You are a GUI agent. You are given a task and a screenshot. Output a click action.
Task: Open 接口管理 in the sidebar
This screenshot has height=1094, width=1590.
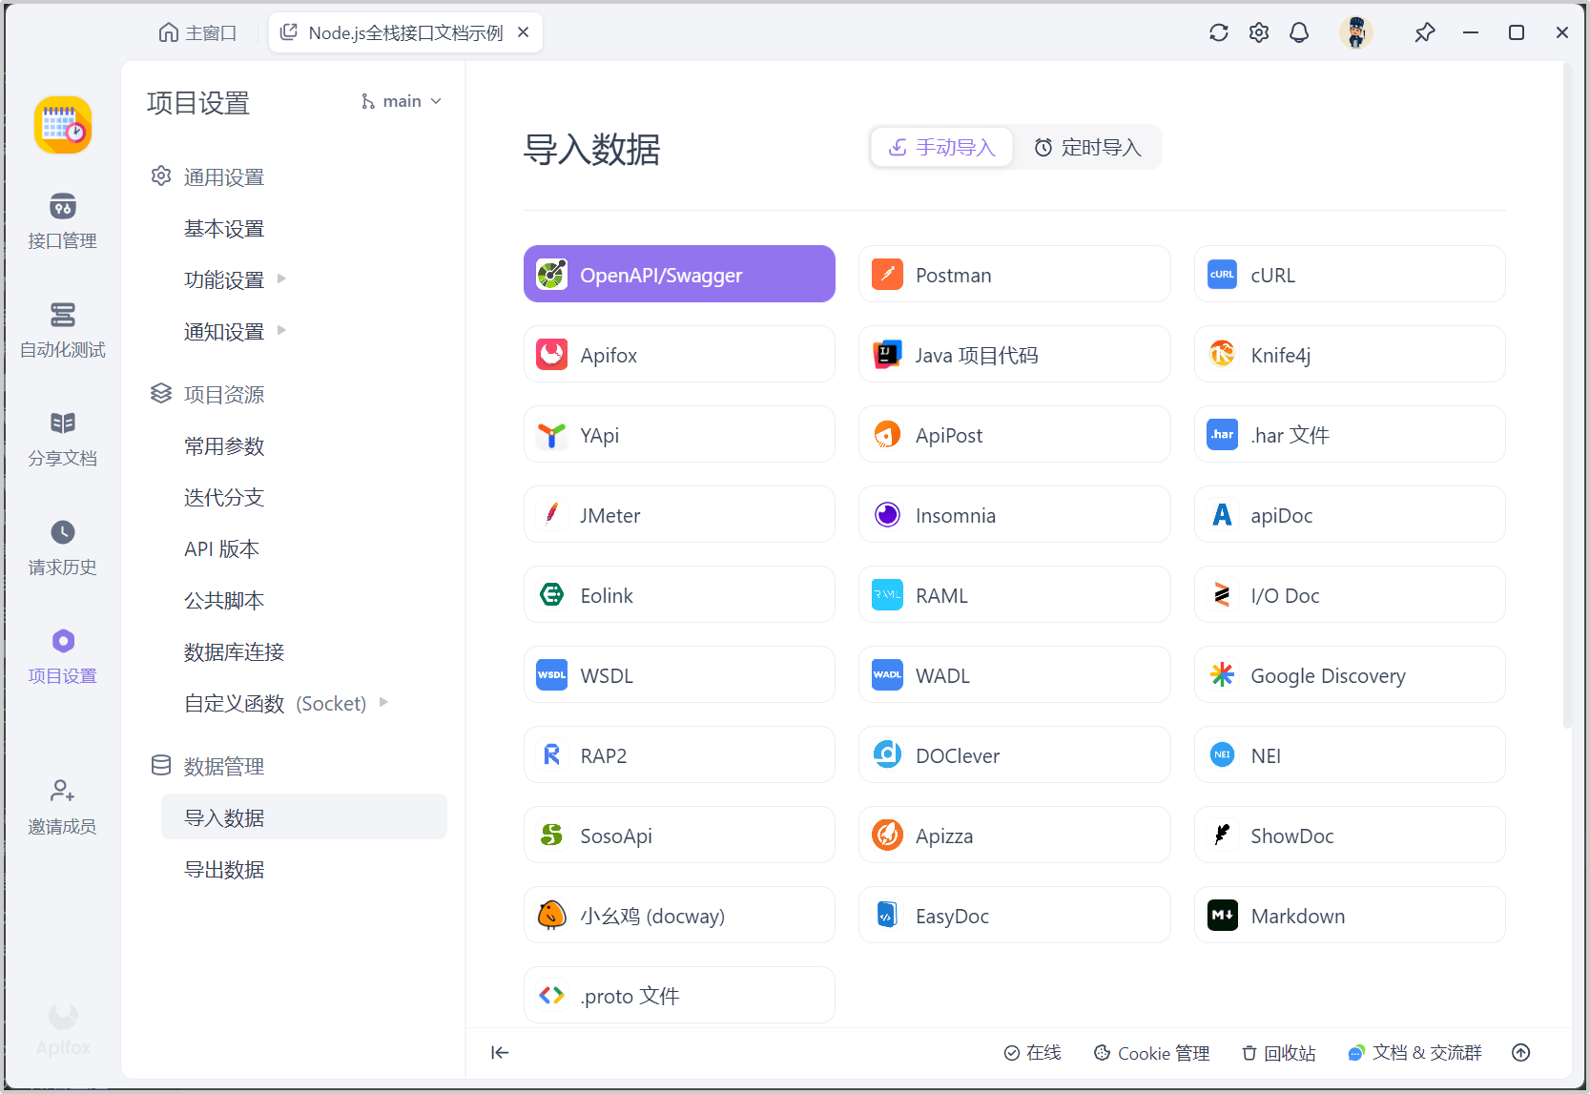[x=63, y=221]
